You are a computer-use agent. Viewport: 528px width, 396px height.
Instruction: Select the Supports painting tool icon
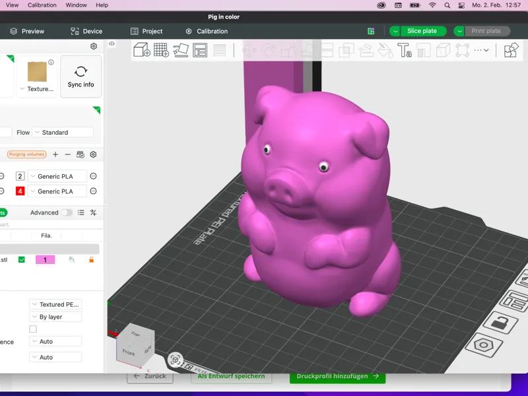366,50
